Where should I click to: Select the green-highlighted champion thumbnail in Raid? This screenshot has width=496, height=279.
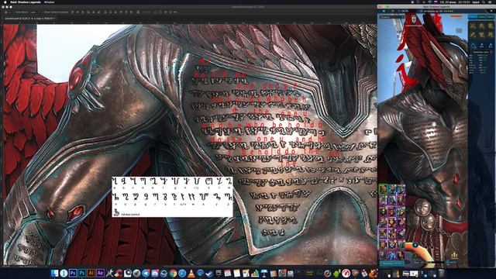click(383, 189)
